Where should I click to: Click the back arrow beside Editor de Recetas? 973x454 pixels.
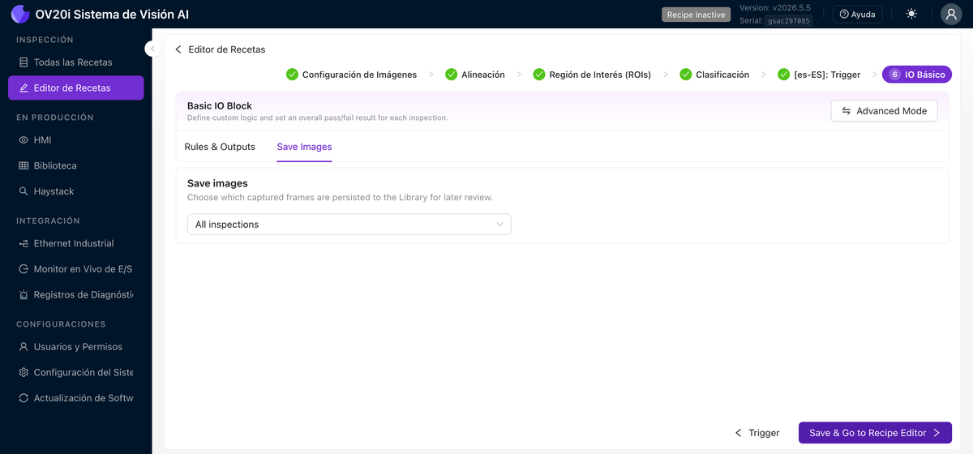(178, 49)
